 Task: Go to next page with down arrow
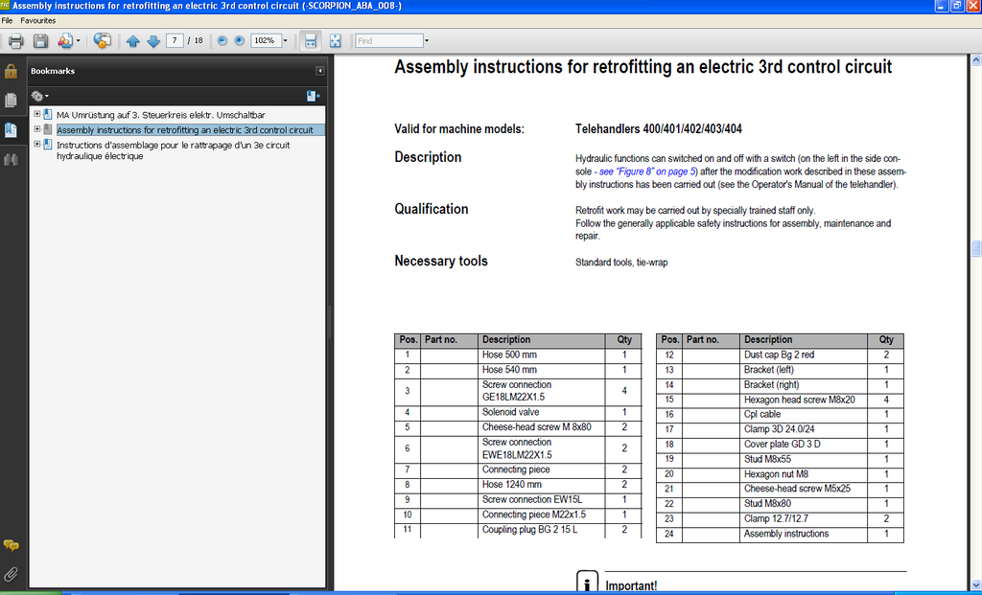[152, 41]
